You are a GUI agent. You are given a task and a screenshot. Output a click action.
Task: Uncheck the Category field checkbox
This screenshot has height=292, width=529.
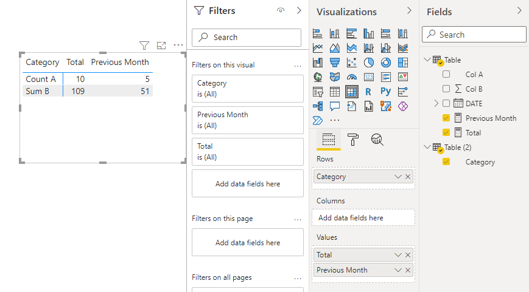(x=446, y=161)
